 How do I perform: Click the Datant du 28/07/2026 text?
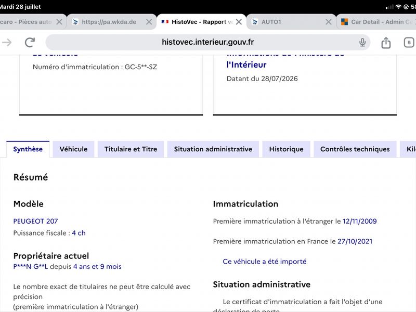(262, 79)
